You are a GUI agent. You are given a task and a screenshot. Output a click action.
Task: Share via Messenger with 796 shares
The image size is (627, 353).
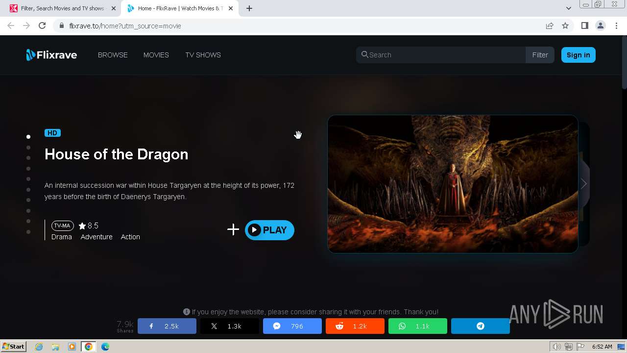292,326
